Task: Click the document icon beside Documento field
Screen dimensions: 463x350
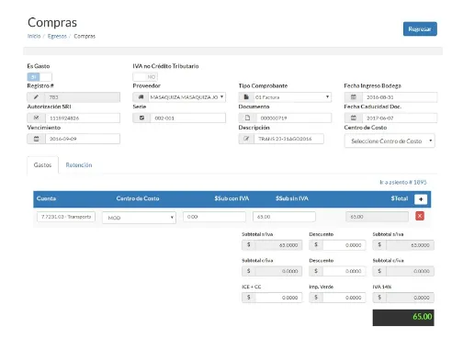Action: pos(247,118)
